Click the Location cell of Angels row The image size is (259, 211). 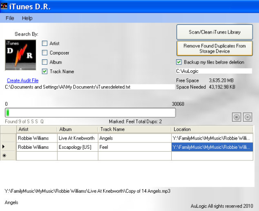(212, 138)
